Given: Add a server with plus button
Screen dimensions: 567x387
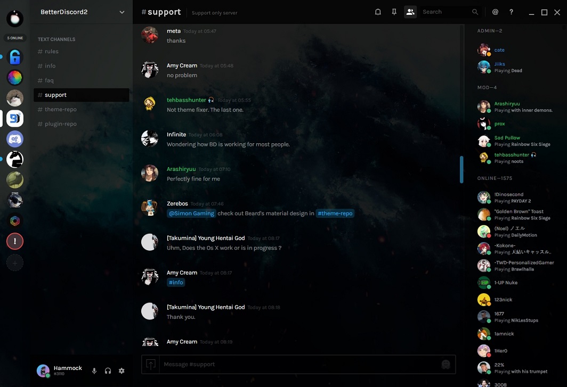Looking at the screenshot, I should [15, 262].
